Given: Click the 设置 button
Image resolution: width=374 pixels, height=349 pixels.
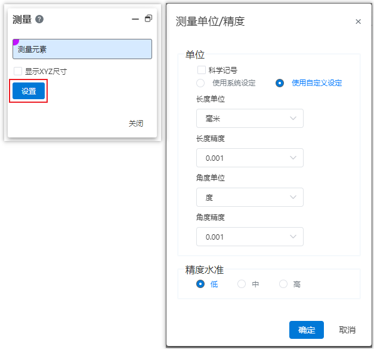Looking at the screenshot, I should (29, 91).
